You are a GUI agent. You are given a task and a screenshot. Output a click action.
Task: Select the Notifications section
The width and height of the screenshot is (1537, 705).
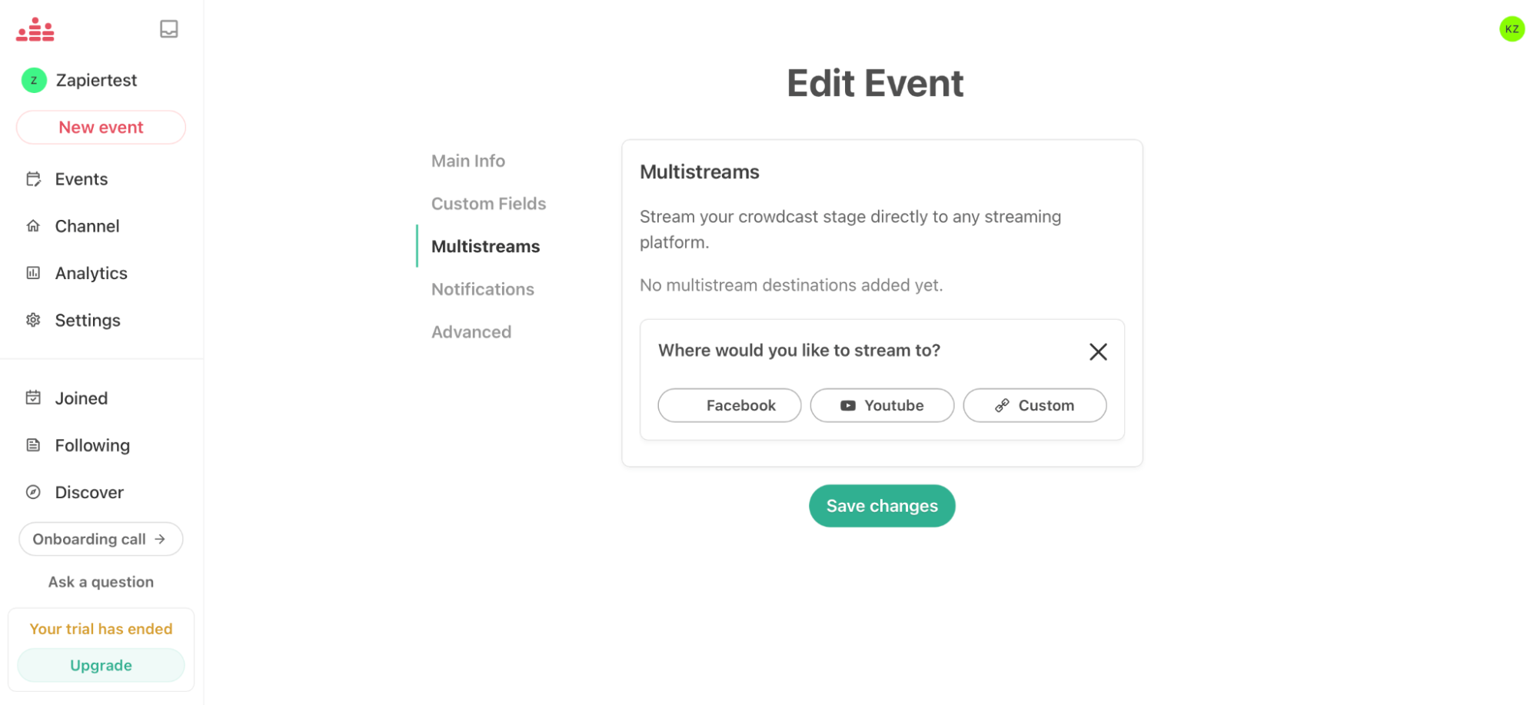point(482,289)
